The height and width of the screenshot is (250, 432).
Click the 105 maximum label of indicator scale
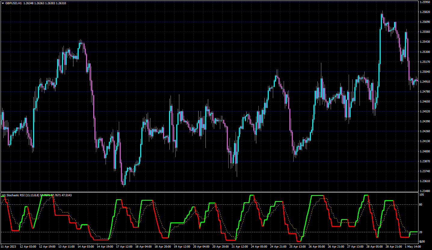coord(421,195)
